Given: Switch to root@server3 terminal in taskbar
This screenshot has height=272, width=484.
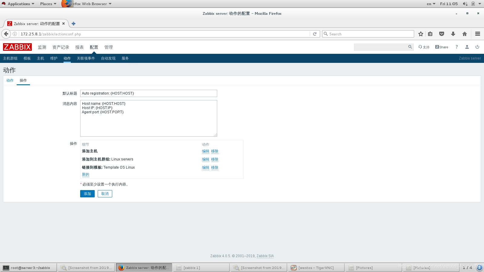Looking at the screenshot, I should coord(29,267).
